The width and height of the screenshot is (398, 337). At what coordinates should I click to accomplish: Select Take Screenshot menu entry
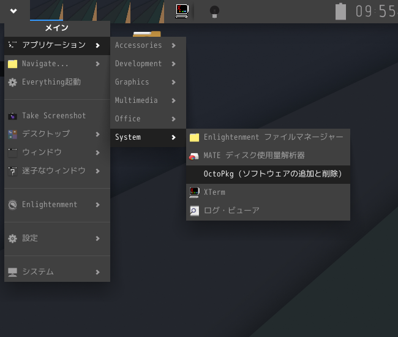tap(57, 116)
